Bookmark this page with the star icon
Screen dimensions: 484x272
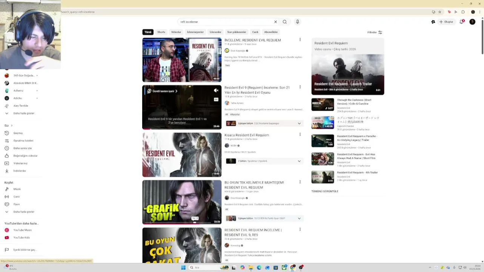[x=440, y=12]
